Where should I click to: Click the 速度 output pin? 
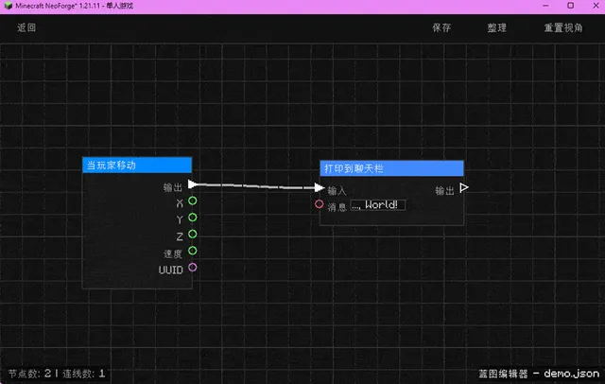click(193, 251)
